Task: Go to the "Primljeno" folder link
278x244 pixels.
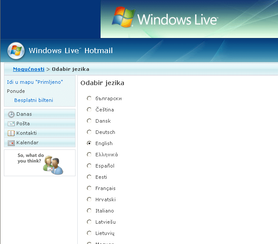Action: tap(35, 82)
